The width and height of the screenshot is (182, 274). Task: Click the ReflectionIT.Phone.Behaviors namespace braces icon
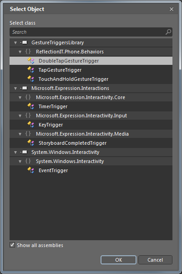point(28,51)
